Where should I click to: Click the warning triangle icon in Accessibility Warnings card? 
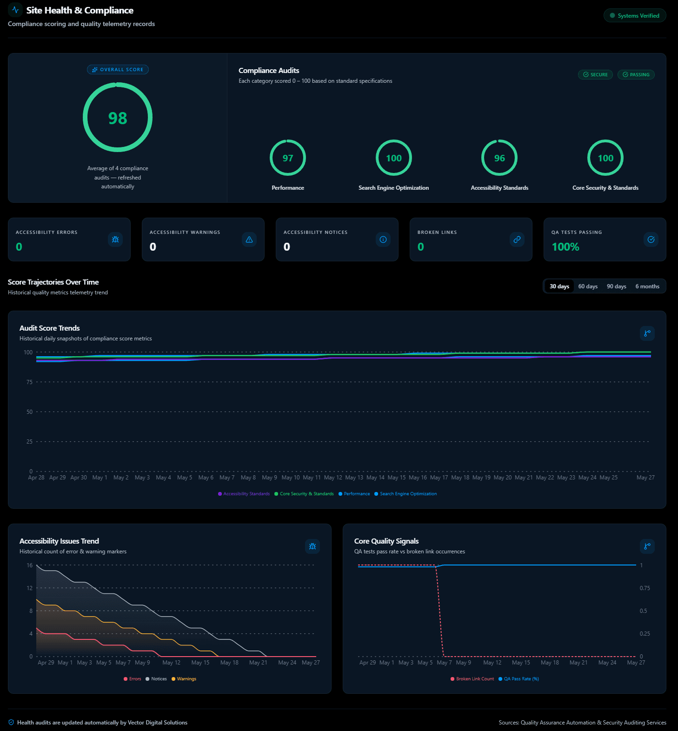(249, 239)
